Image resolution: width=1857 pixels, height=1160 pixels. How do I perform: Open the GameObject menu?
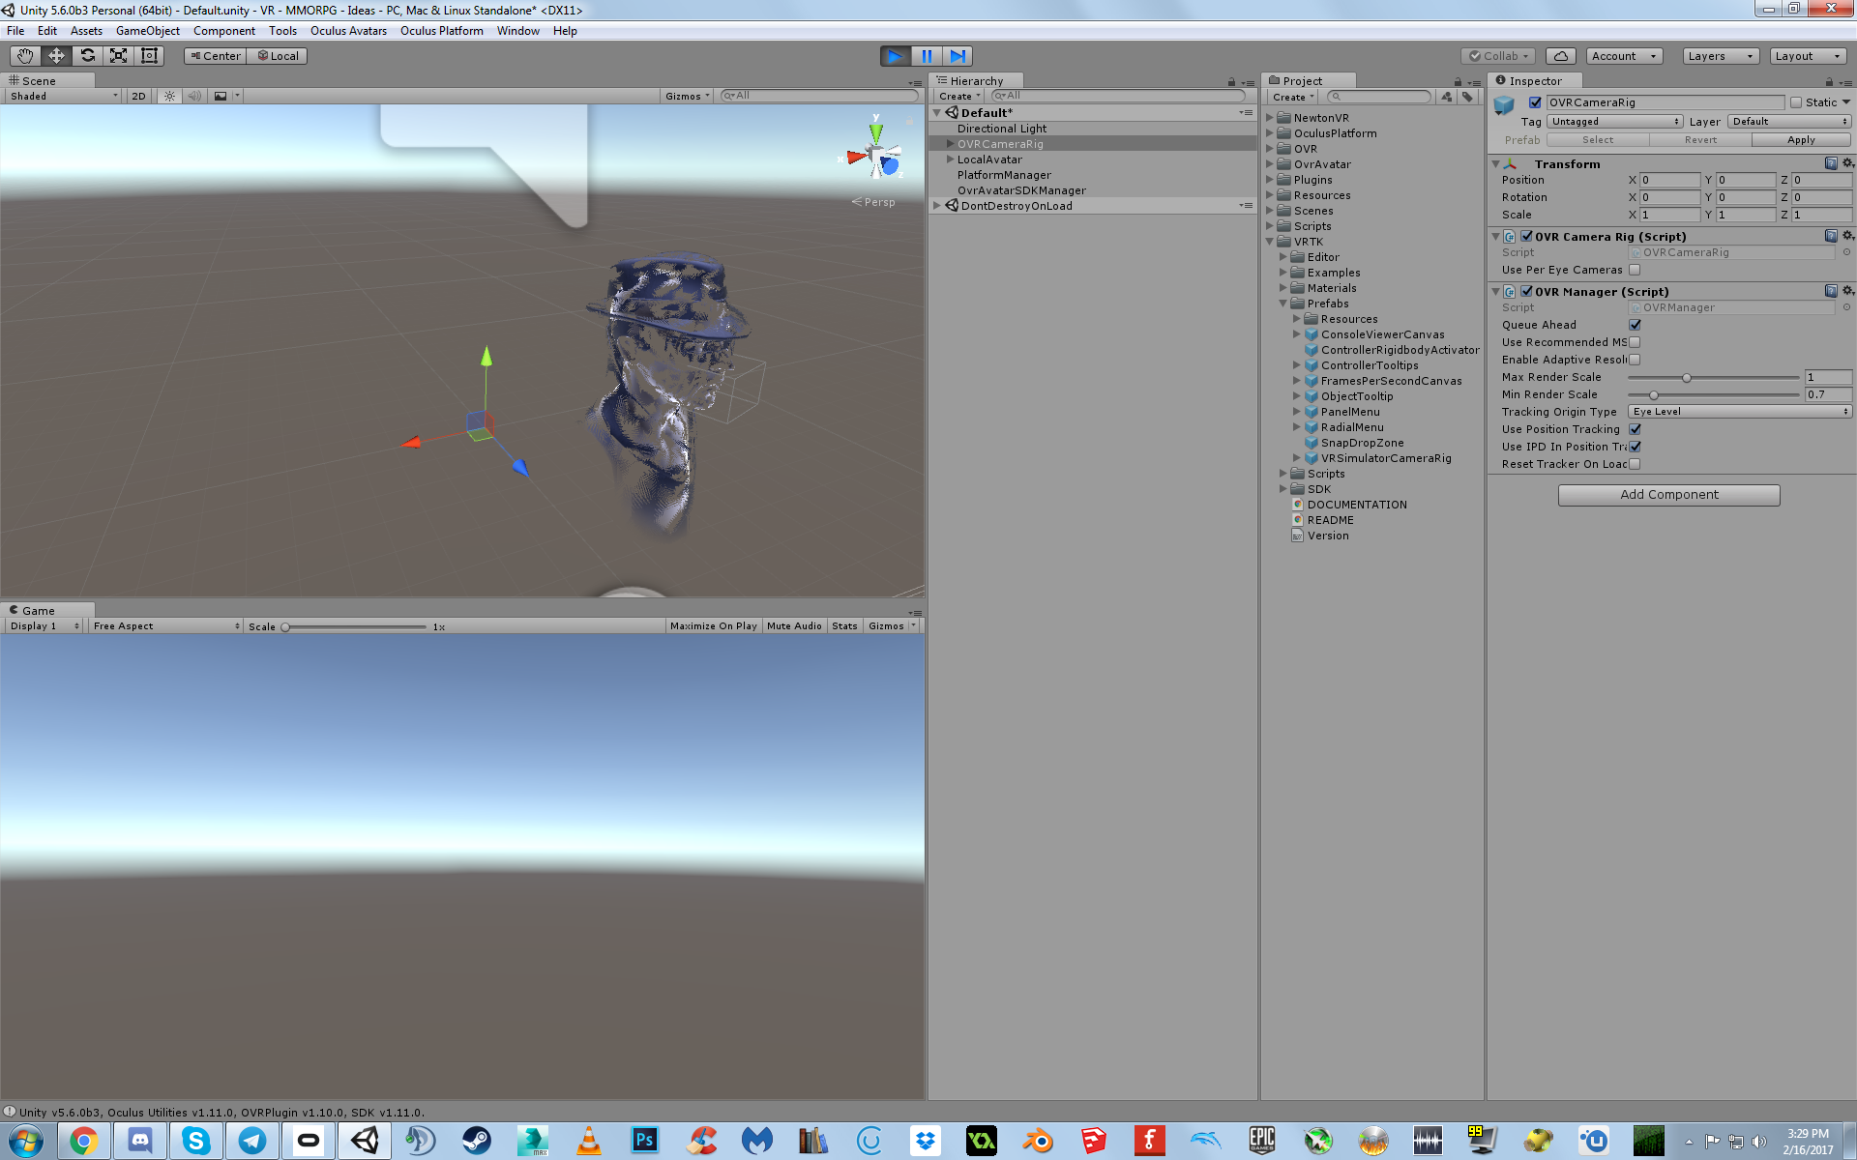147,31
